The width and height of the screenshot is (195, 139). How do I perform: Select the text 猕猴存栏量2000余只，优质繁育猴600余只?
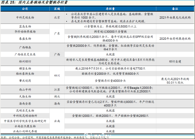110,73
